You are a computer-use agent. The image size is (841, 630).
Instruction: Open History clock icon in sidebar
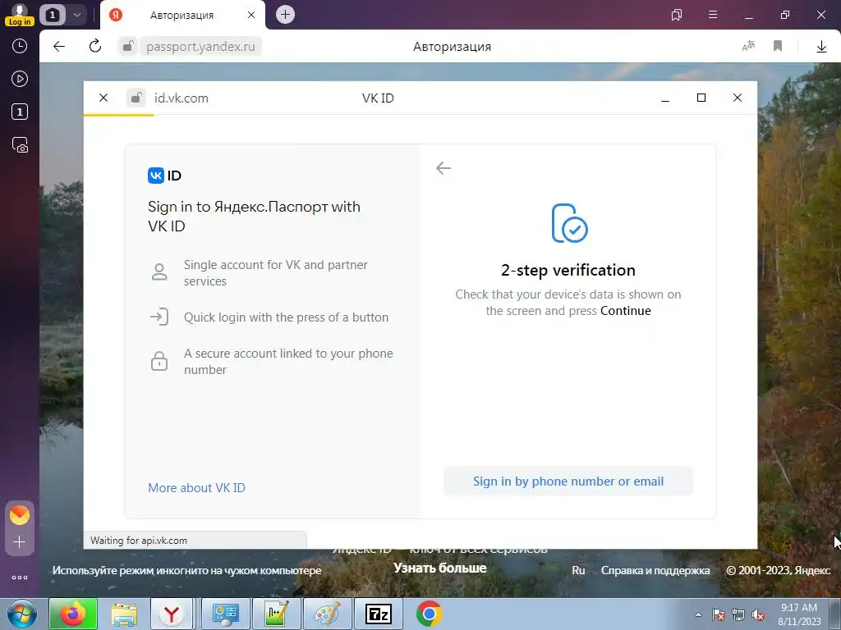20,46
